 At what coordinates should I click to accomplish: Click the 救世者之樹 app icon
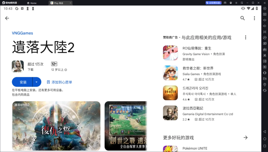coord(170,73)
